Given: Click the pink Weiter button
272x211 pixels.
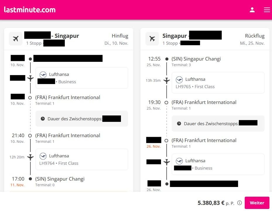Looking at the screenshot, I should pyautogui.click(x=257, y=203).
